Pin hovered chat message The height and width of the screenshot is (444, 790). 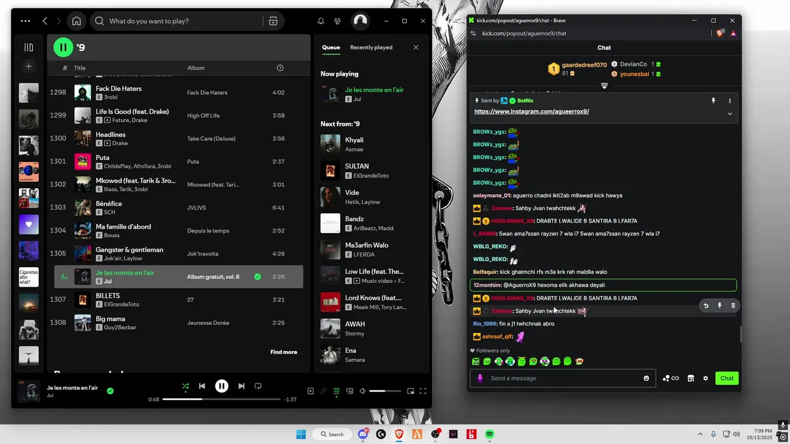pos(720,305)
